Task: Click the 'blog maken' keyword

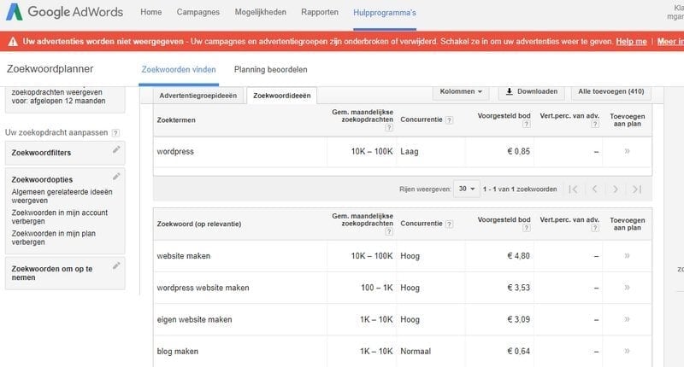Action: point(178,352)
